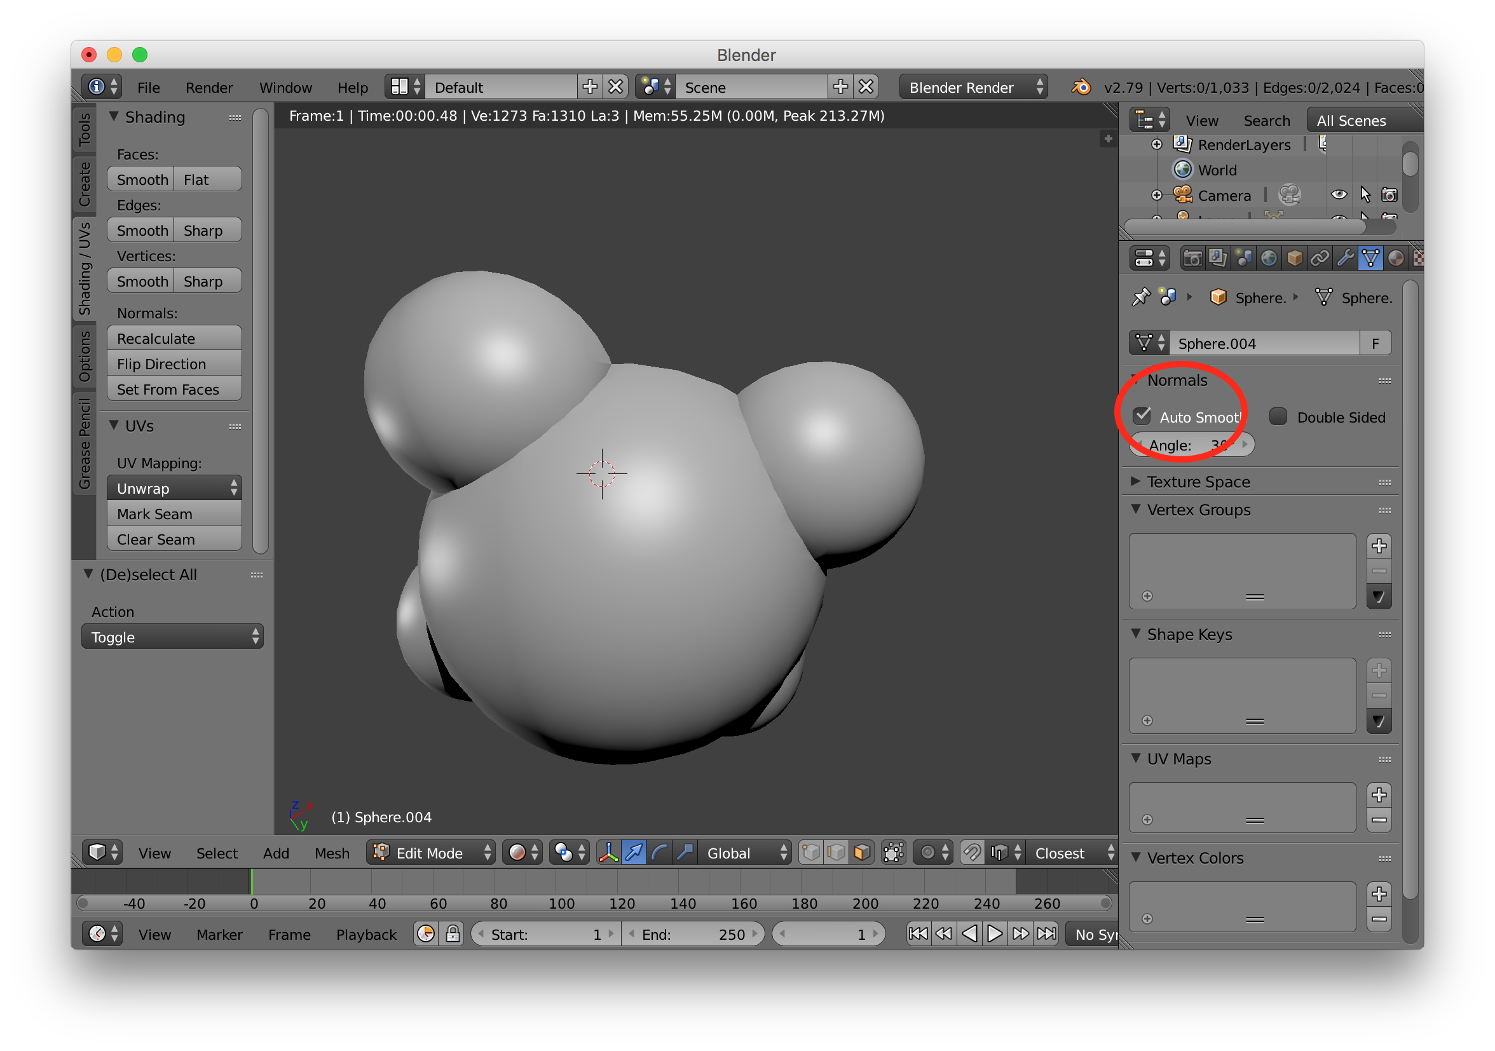Click the Mark Seam button
1495x1051 pixels.
pos(174,514)
